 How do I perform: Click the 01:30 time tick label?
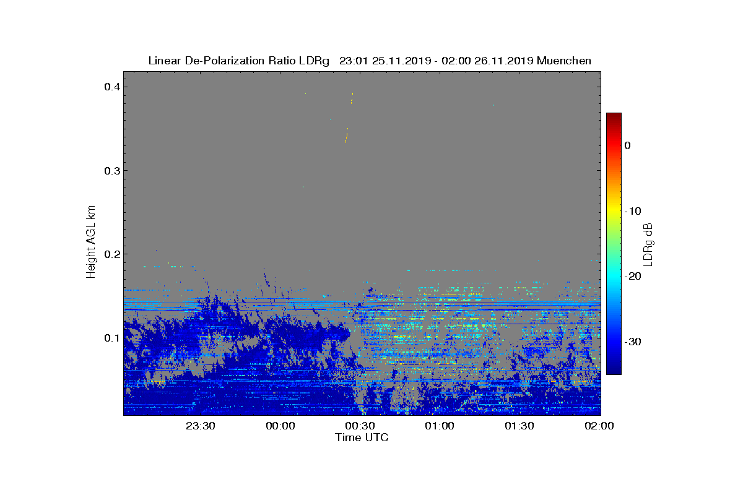(519, 426)
